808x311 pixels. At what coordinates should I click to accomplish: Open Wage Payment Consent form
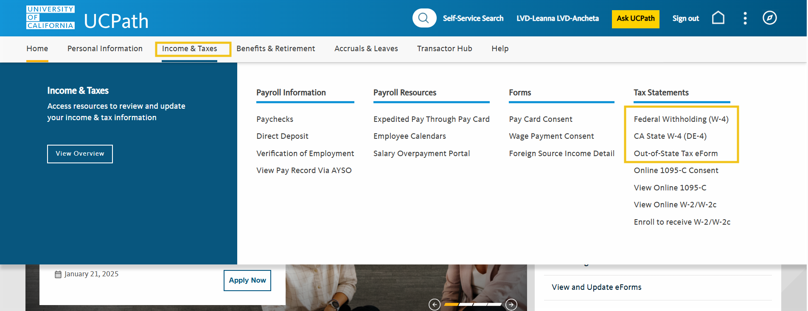click(552, 136)
